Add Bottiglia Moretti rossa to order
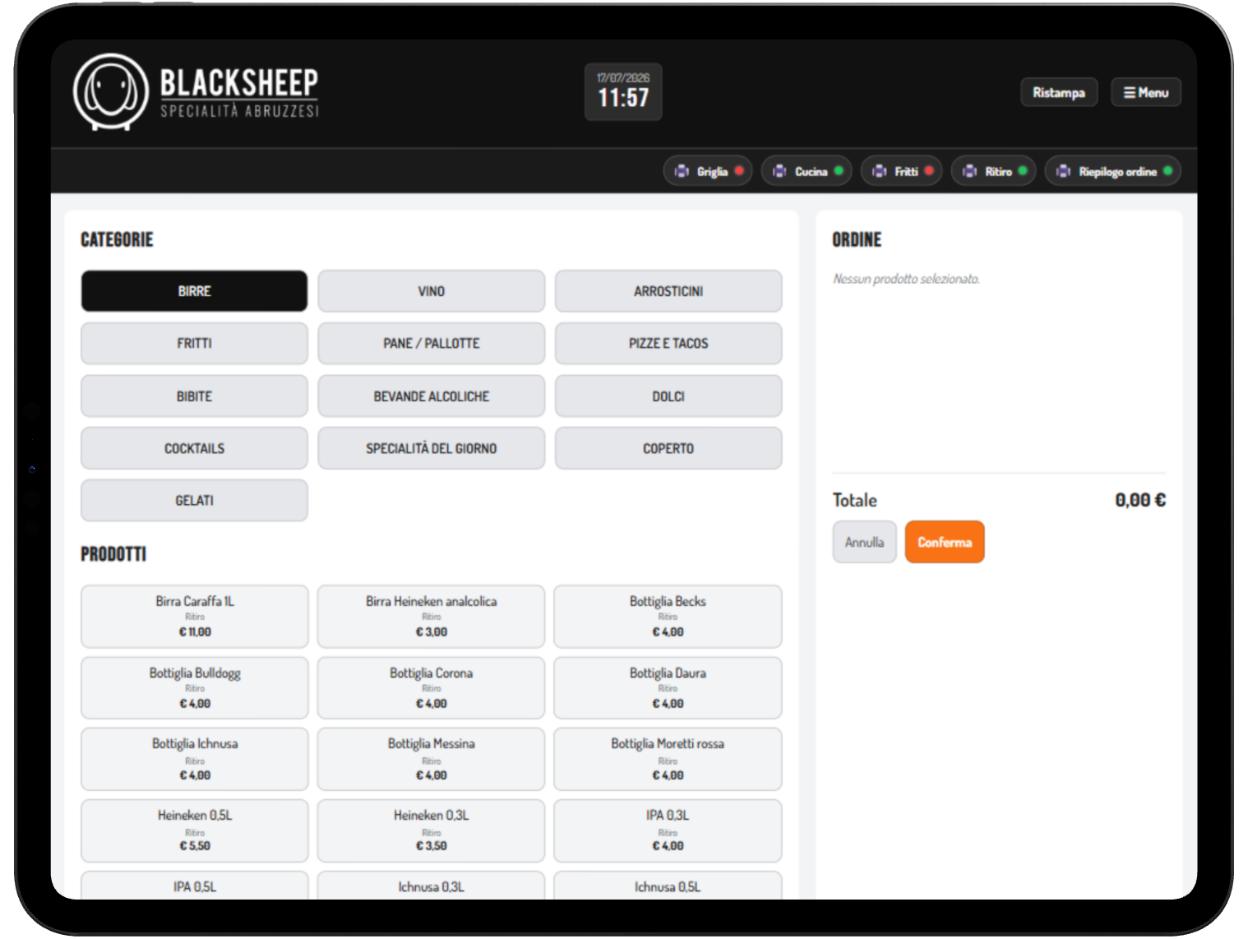The height and width of the screenshot is (939, 1248). tap(668, 759)
